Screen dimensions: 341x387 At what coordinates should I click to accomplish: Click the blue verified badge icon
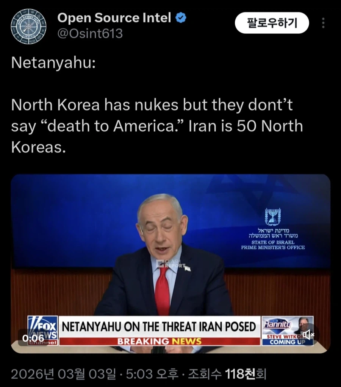click(181, 18)
